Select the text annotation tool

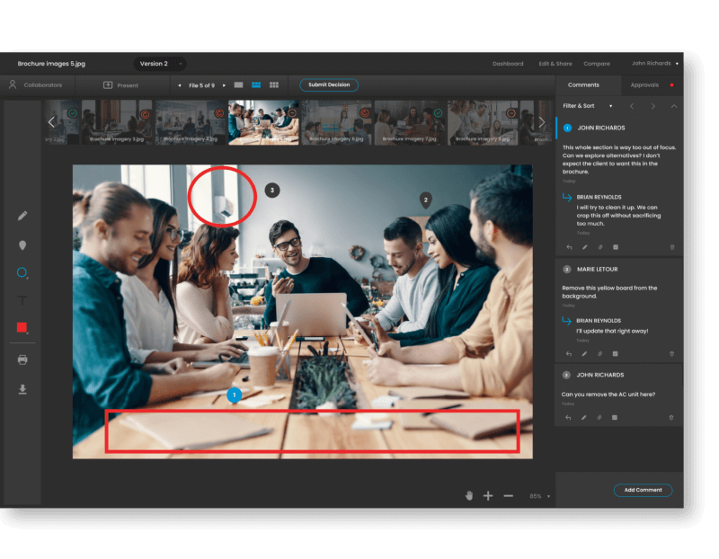(x=22, y=300)
